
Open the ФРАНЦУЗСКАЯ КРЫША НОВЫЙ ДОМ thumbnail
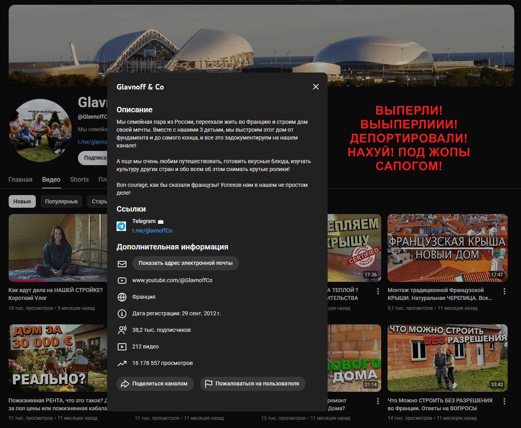447,248
